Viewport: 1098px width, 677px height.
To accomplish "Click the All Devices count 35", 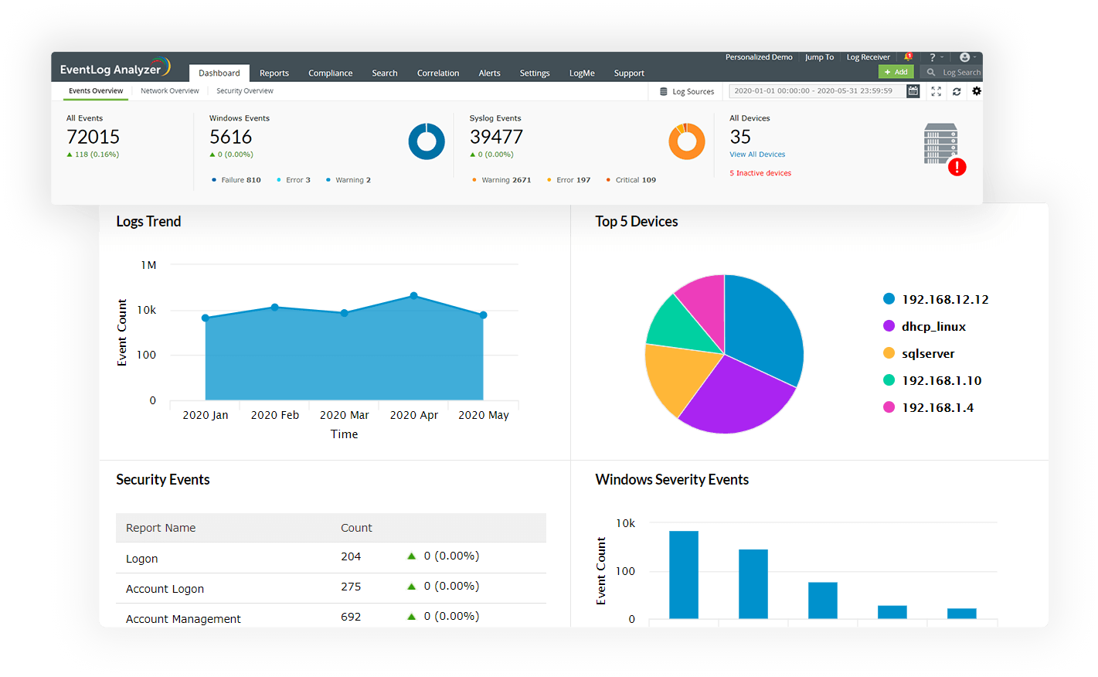I will pyautogui.click(x=740, y=137).
